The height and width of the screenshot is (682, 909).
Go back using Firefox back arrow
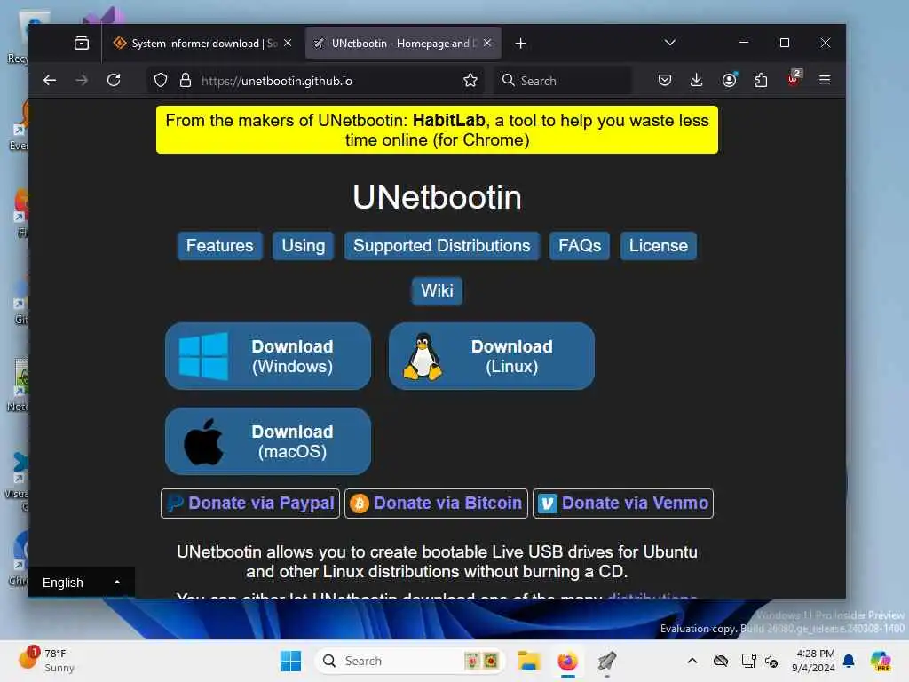50,81
